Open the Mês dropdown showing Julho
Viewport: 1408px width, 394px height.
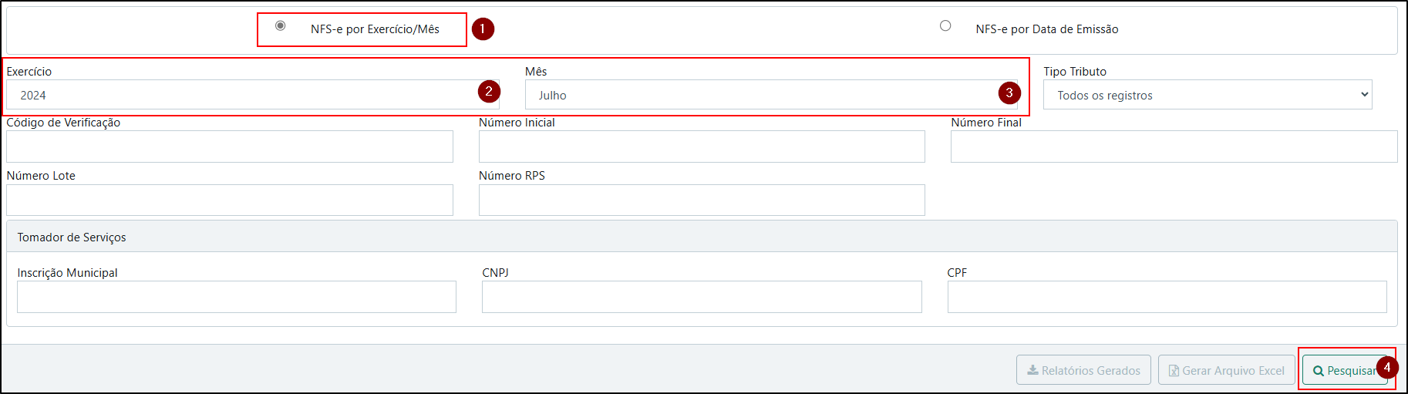(x=771, y=95)
